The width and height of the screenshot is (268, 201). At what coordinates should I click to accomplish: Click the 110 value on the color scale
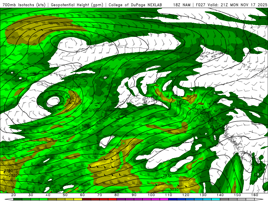tap(169, 195)
